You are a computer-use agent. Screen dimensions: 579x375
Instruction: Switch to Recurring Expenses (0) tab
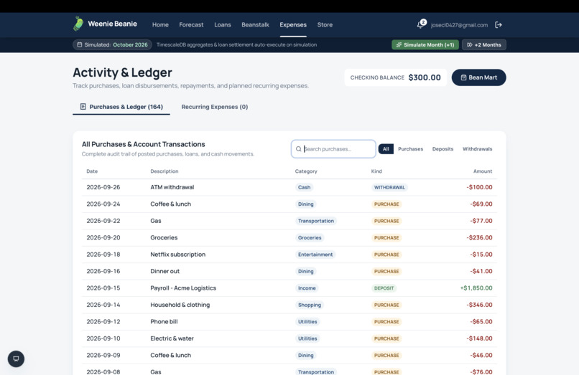pyautogui.click(x=215, y=107)
